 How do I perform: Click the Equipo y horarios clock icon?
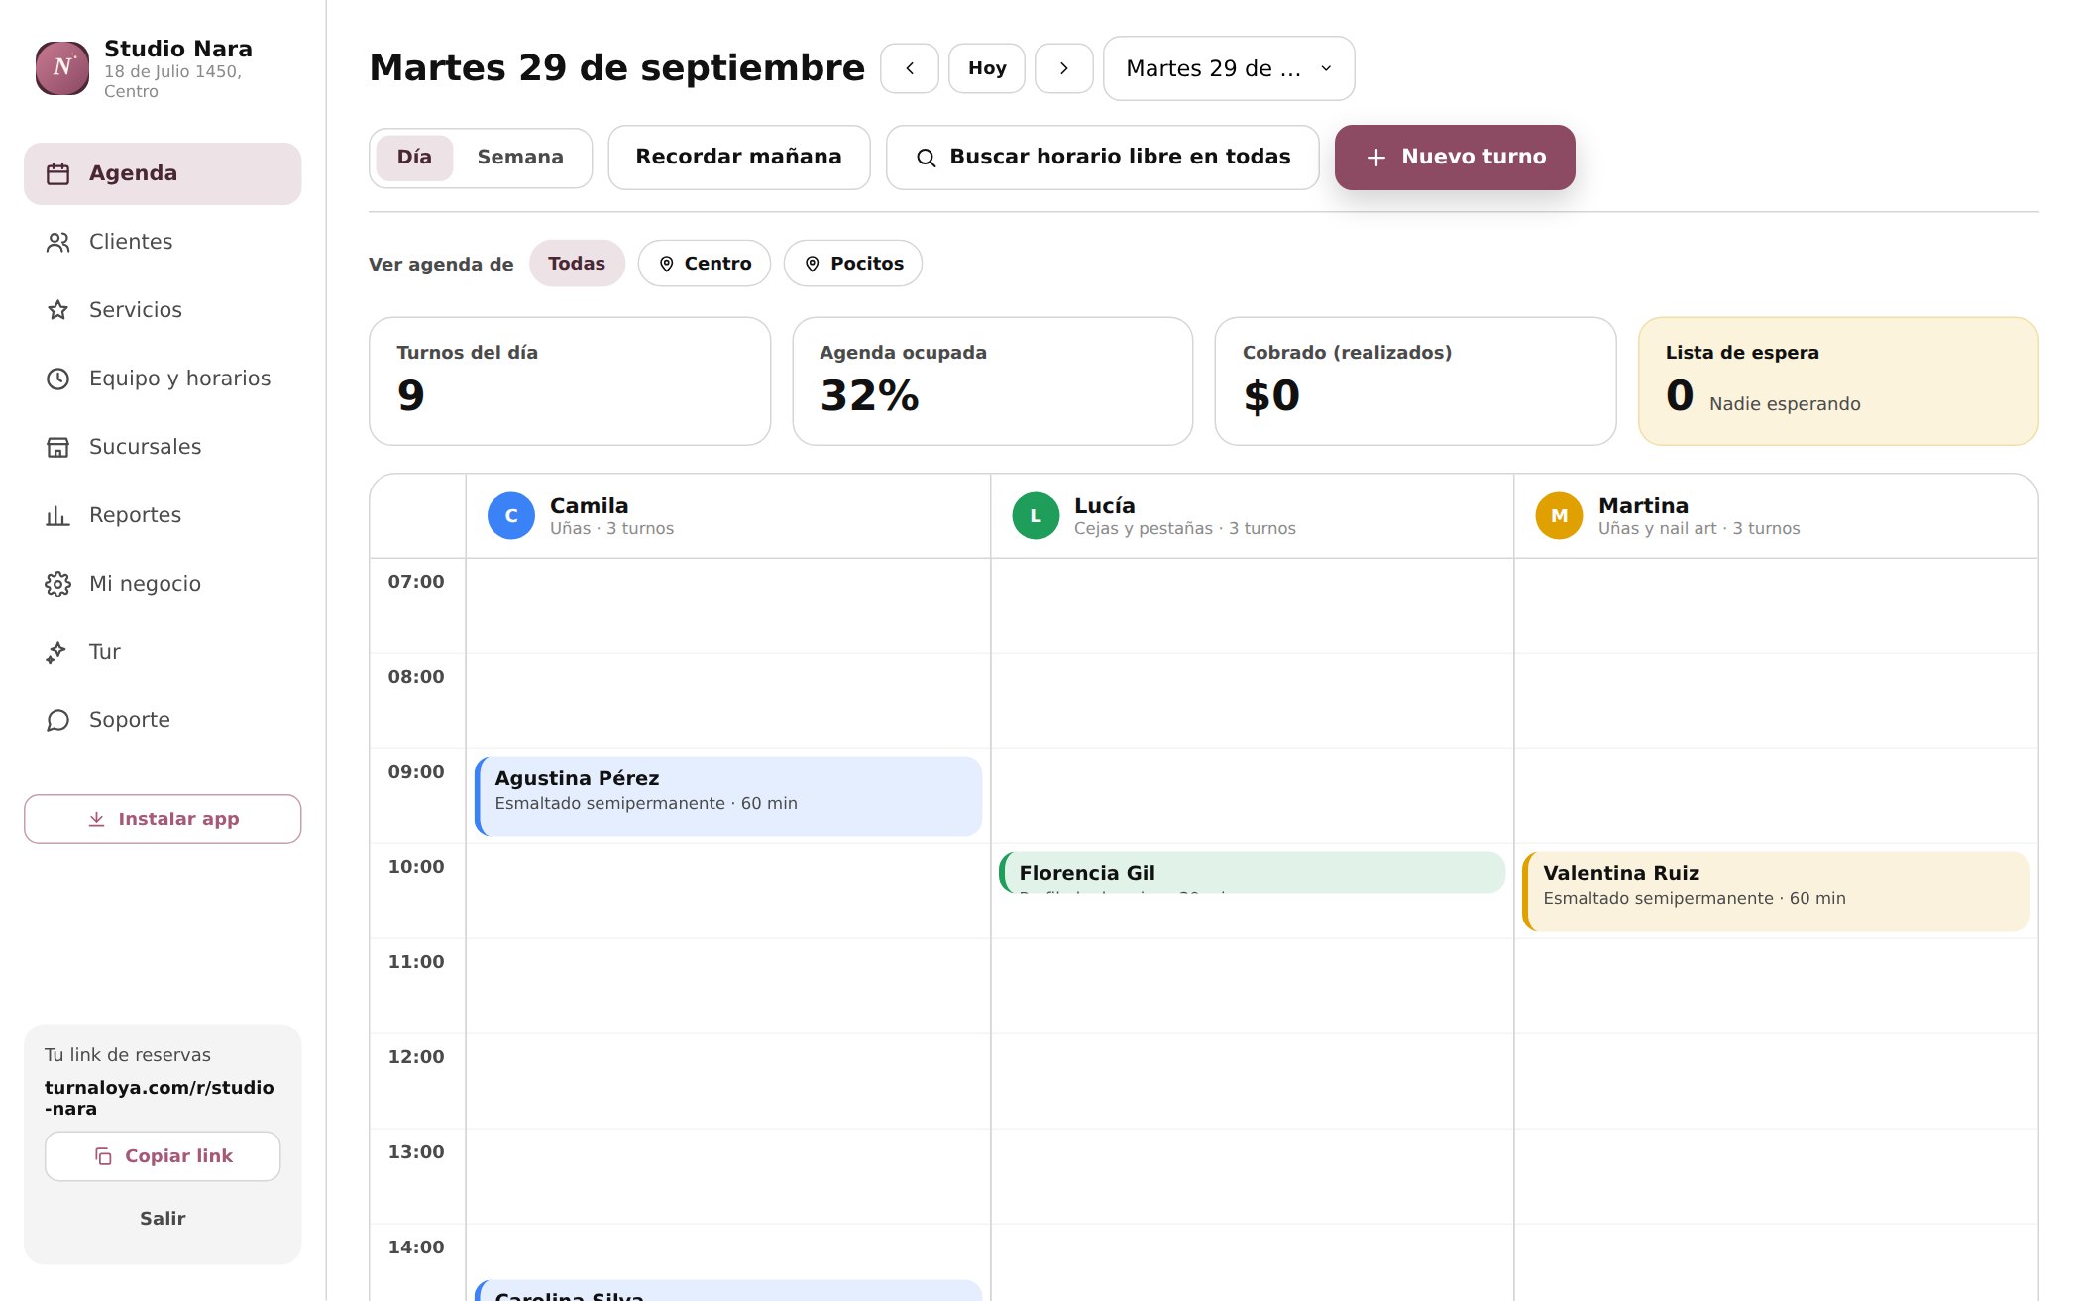pos(58,379)
